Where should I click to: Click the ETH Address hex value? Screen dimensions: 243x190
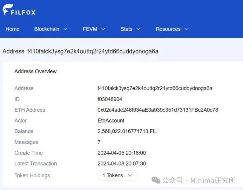pyautogui.click(x=158, y=110)
